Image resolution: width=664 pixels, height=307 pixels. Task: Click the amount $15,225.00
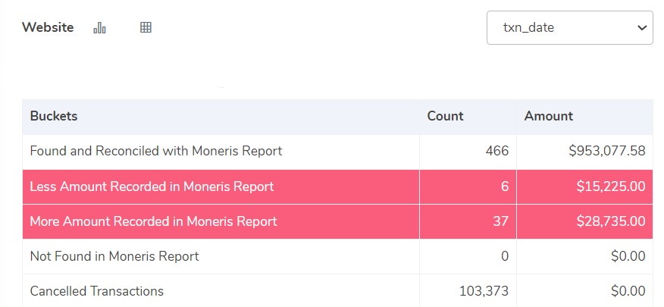coord(611,186)
